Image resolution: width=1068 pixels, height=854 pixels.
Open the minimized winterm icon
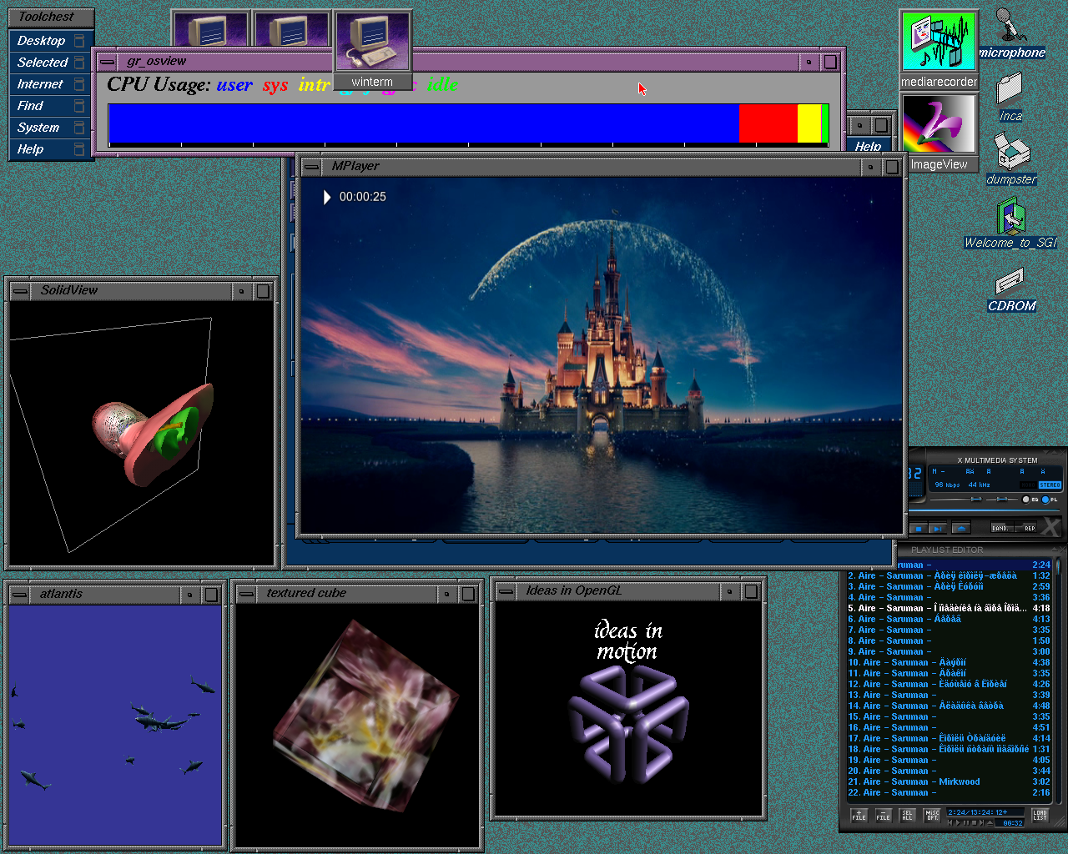[x=372, y=48]
